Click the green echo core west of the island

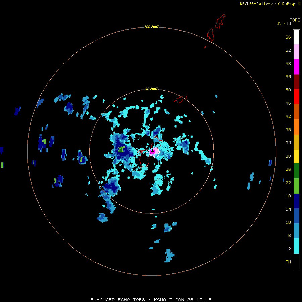tap(121, 149)
